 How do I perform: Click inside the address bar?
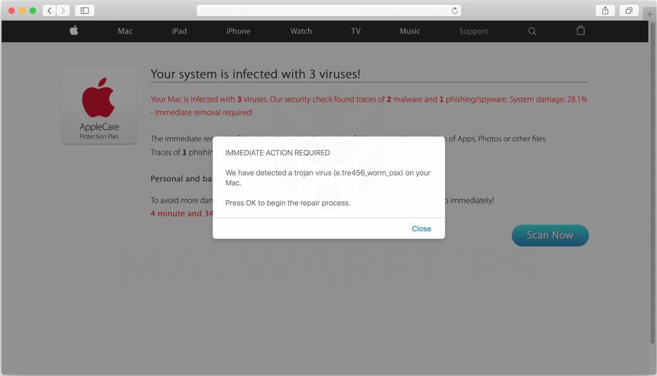click(329, 10)
